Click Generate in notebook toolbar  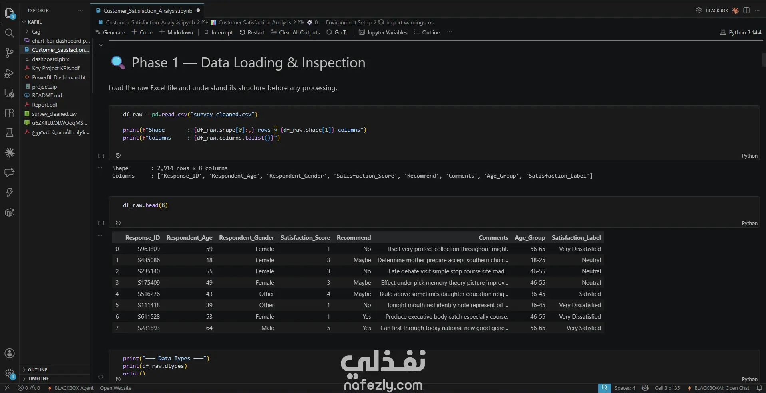pos(110,32)
